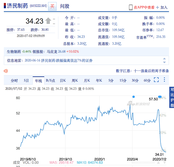The height and width of the screenshot is (167, 174).
Task: Switch to the 60分 chart tab
Action: coord(147,81)
